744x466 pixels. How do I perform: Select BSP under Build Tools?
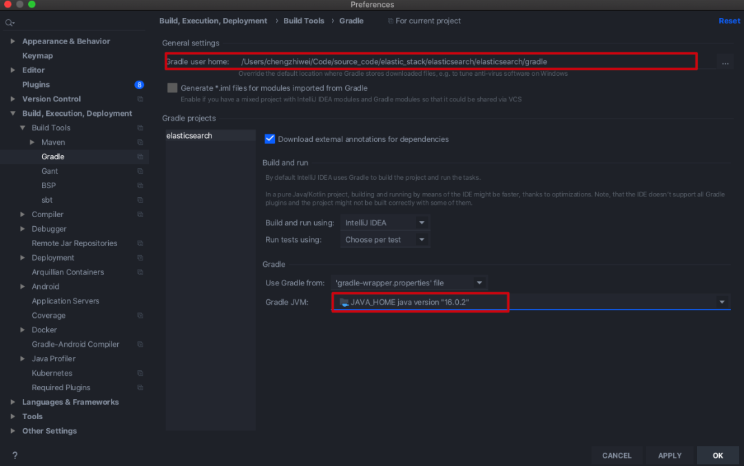tap(48, 185)
